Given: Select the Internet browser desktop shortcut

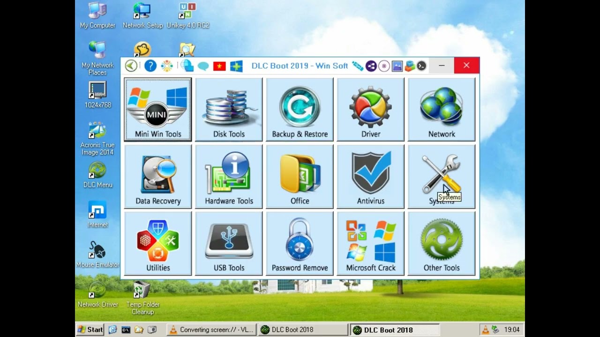Looking at the screenshot, I should tap(97, 215).
